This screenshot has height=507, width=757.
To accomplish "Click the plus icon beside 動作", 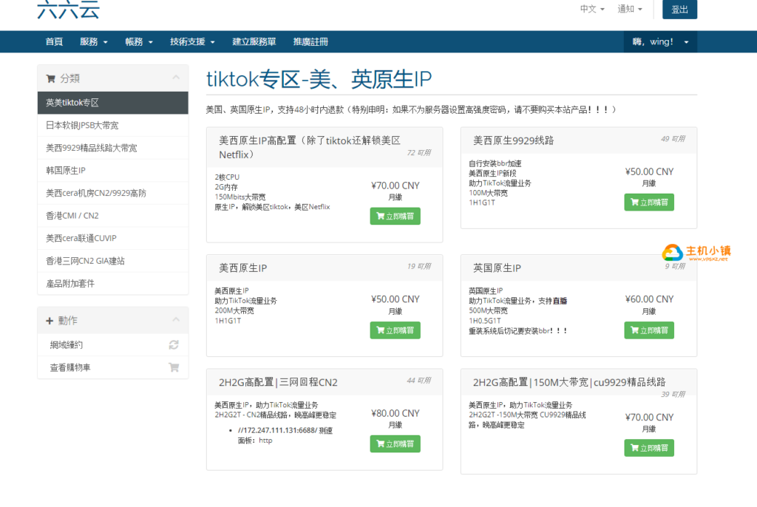I will click(50, 321).
